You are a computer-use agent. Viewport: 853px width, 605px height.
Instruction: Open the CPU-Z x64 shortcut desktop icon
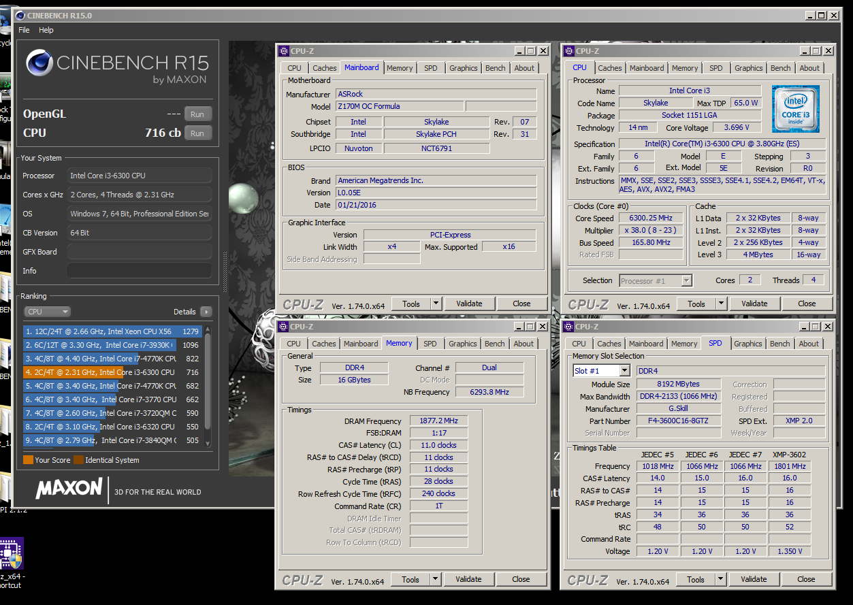(x=12, y=553)
